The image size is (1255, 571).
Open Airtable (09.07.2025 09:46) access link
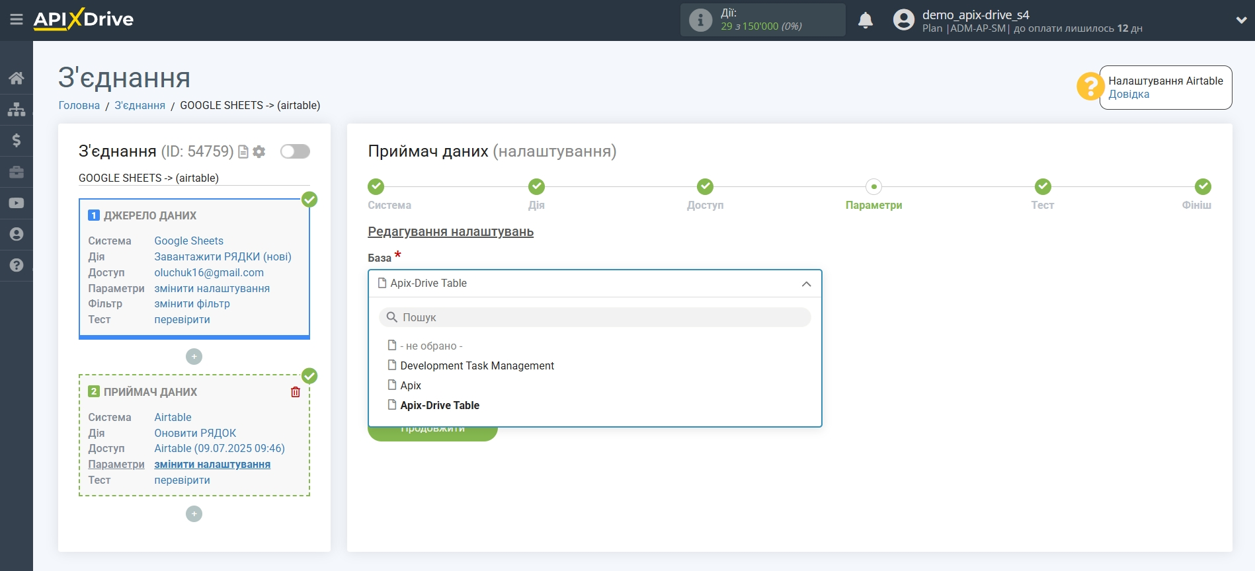point(220,448)
